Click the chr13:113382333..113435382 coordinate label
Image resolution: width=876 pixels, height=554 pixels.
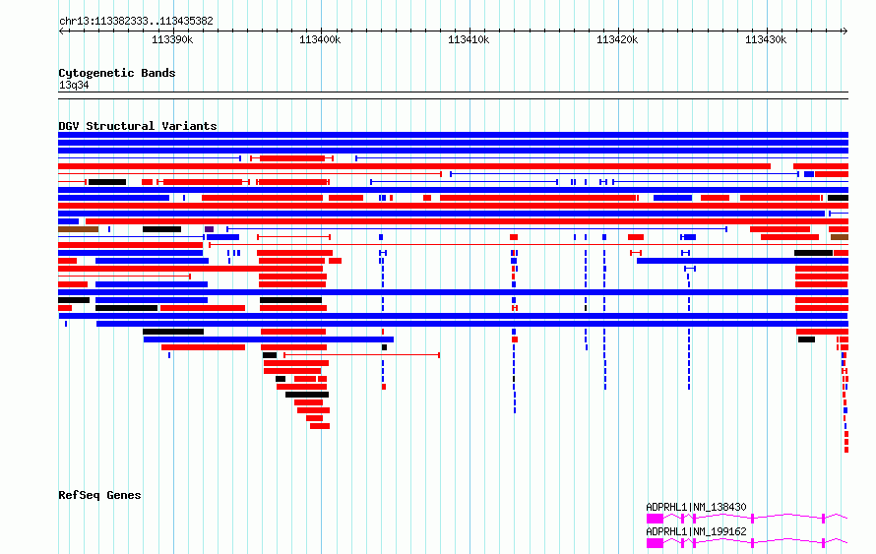[x=136, y=22]
